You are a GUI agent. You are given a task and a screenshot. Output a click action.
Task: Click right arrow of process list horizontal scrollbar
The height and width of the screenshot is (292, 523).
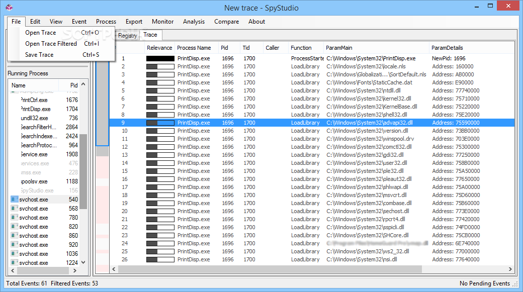pyautogui.click(x=75, y=271)
